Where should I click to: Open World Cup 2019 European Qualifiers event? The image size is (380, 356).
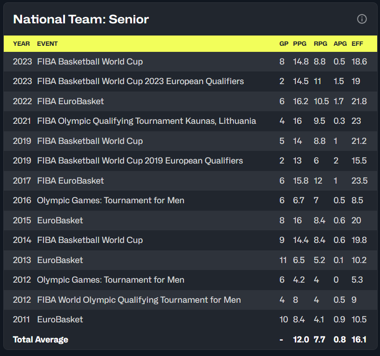tap(140, 161)
